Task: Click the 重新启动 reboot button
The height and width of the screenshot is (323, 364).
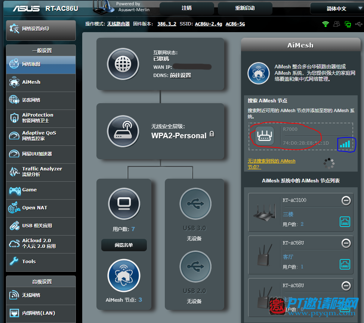Action: 245,8
